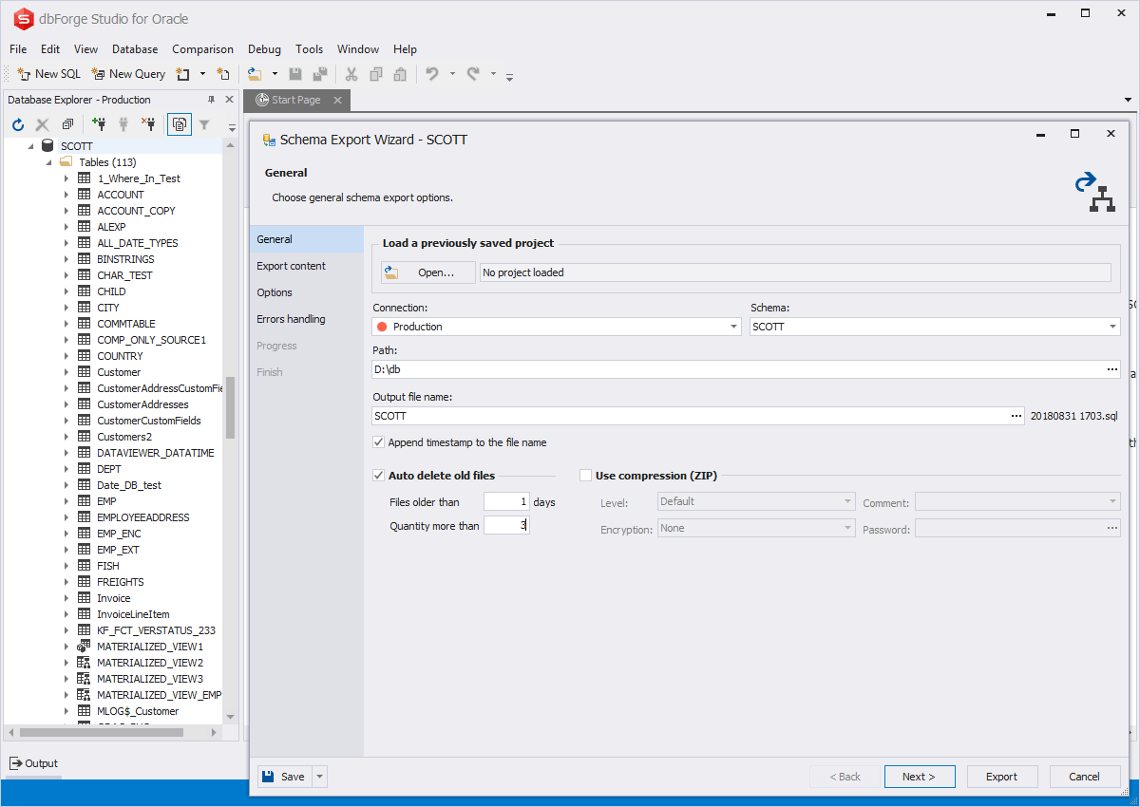Screen dimensions: 1140x807
Task: Open the Comparison menu
Action: pyautogui.click(x=202, y=49)
